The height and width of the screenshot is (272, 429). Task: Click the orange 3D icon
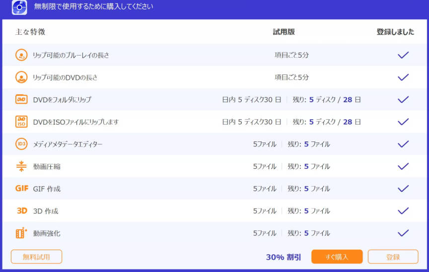(22, 211)
